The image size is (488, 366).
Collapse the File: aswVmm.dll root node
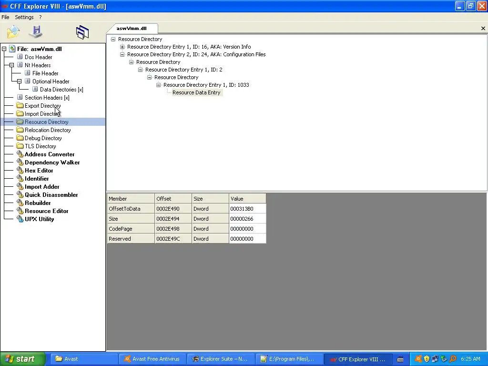coord(4,49)
